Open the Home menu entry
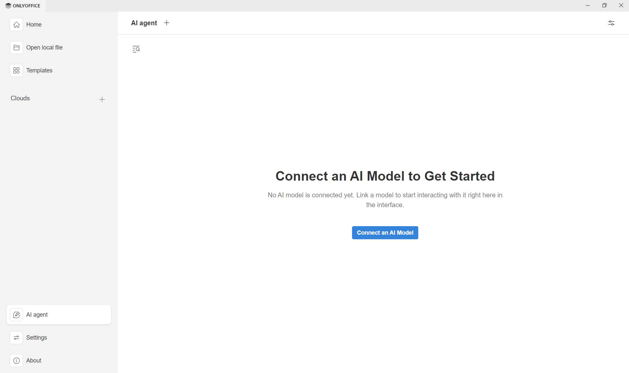The height and width of the screenshot is (373, 629). [x=34, y=25]
